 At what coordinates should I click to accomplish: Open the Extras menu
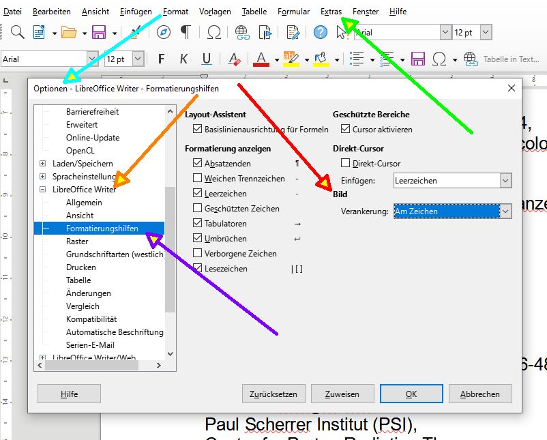tap(331, 12)
